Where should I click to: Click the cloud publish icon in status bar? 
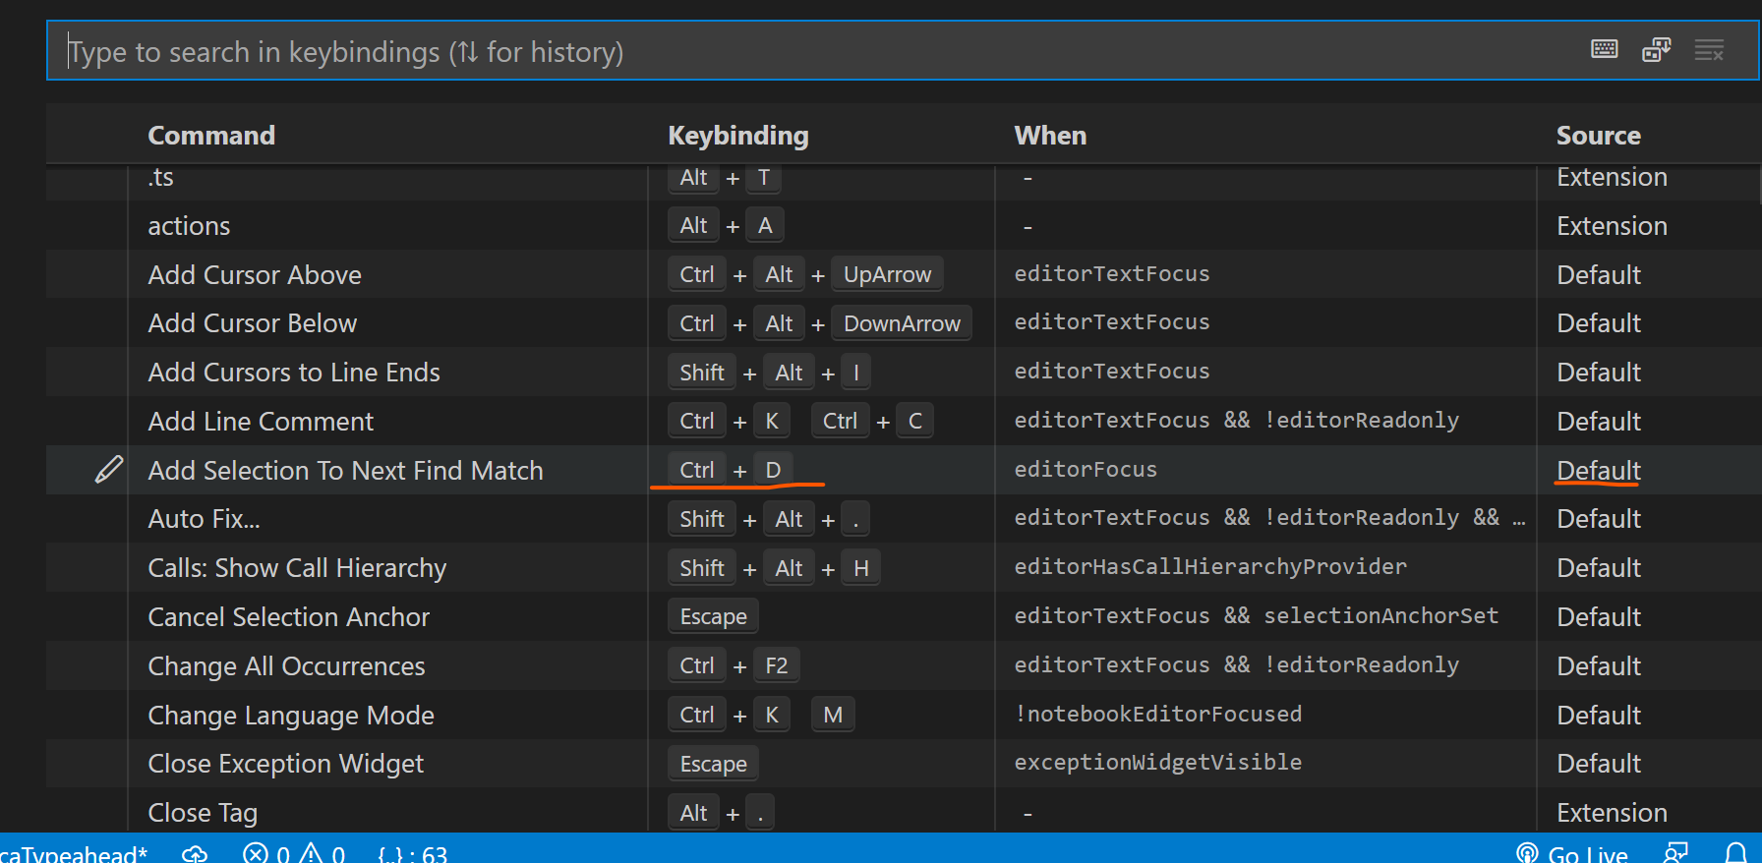point(195,853)
